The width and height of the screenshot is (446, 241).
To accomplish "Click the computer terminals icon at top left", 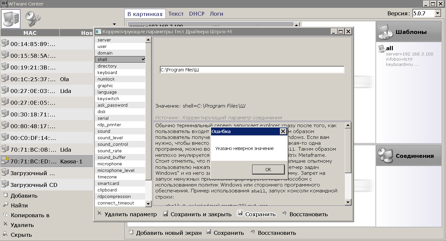I will click(x=11, y=19).
